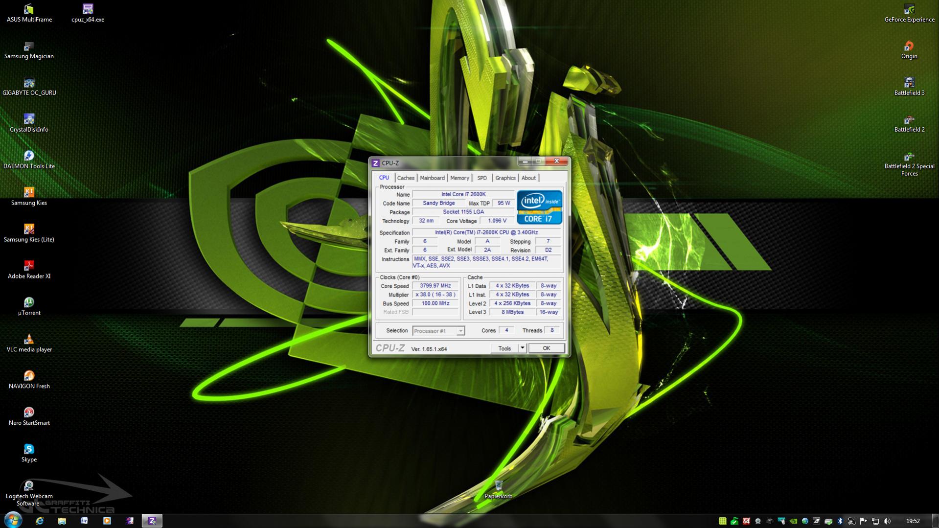This screenshot has width=939, height=528.
Task: Select SPD tab in CPU-Z
Action: pyautogui.click(x=482, y=178)
